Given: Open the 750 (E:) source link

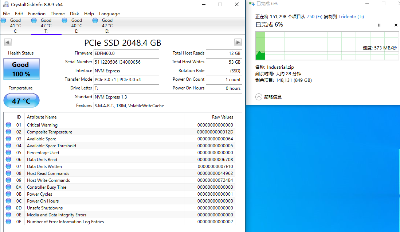Looking at the screenshot, I should tap(314, 17).
